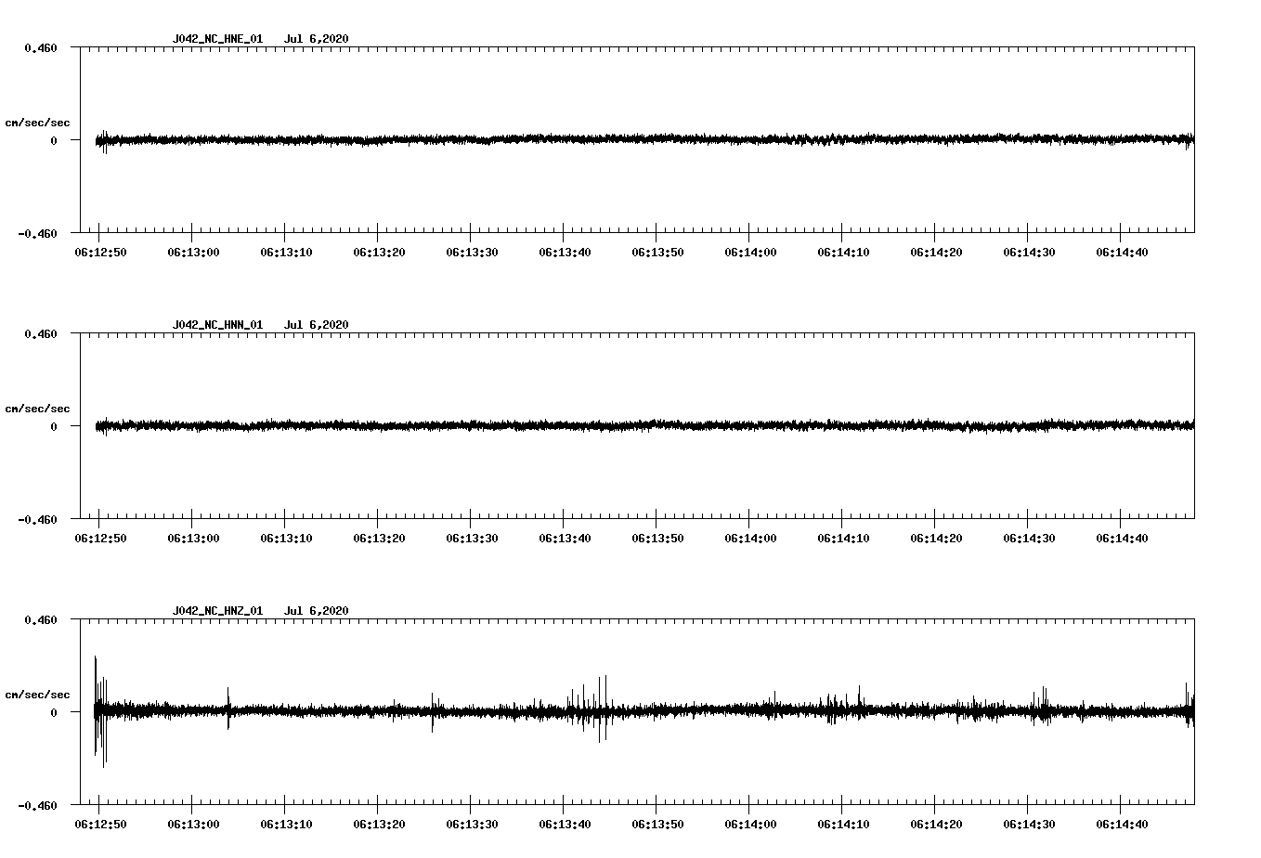Viewport: 1261px width, 858px height.
Task: Click the cm/sec/sec unit label of HNN plot
Action: pos(37,409)
